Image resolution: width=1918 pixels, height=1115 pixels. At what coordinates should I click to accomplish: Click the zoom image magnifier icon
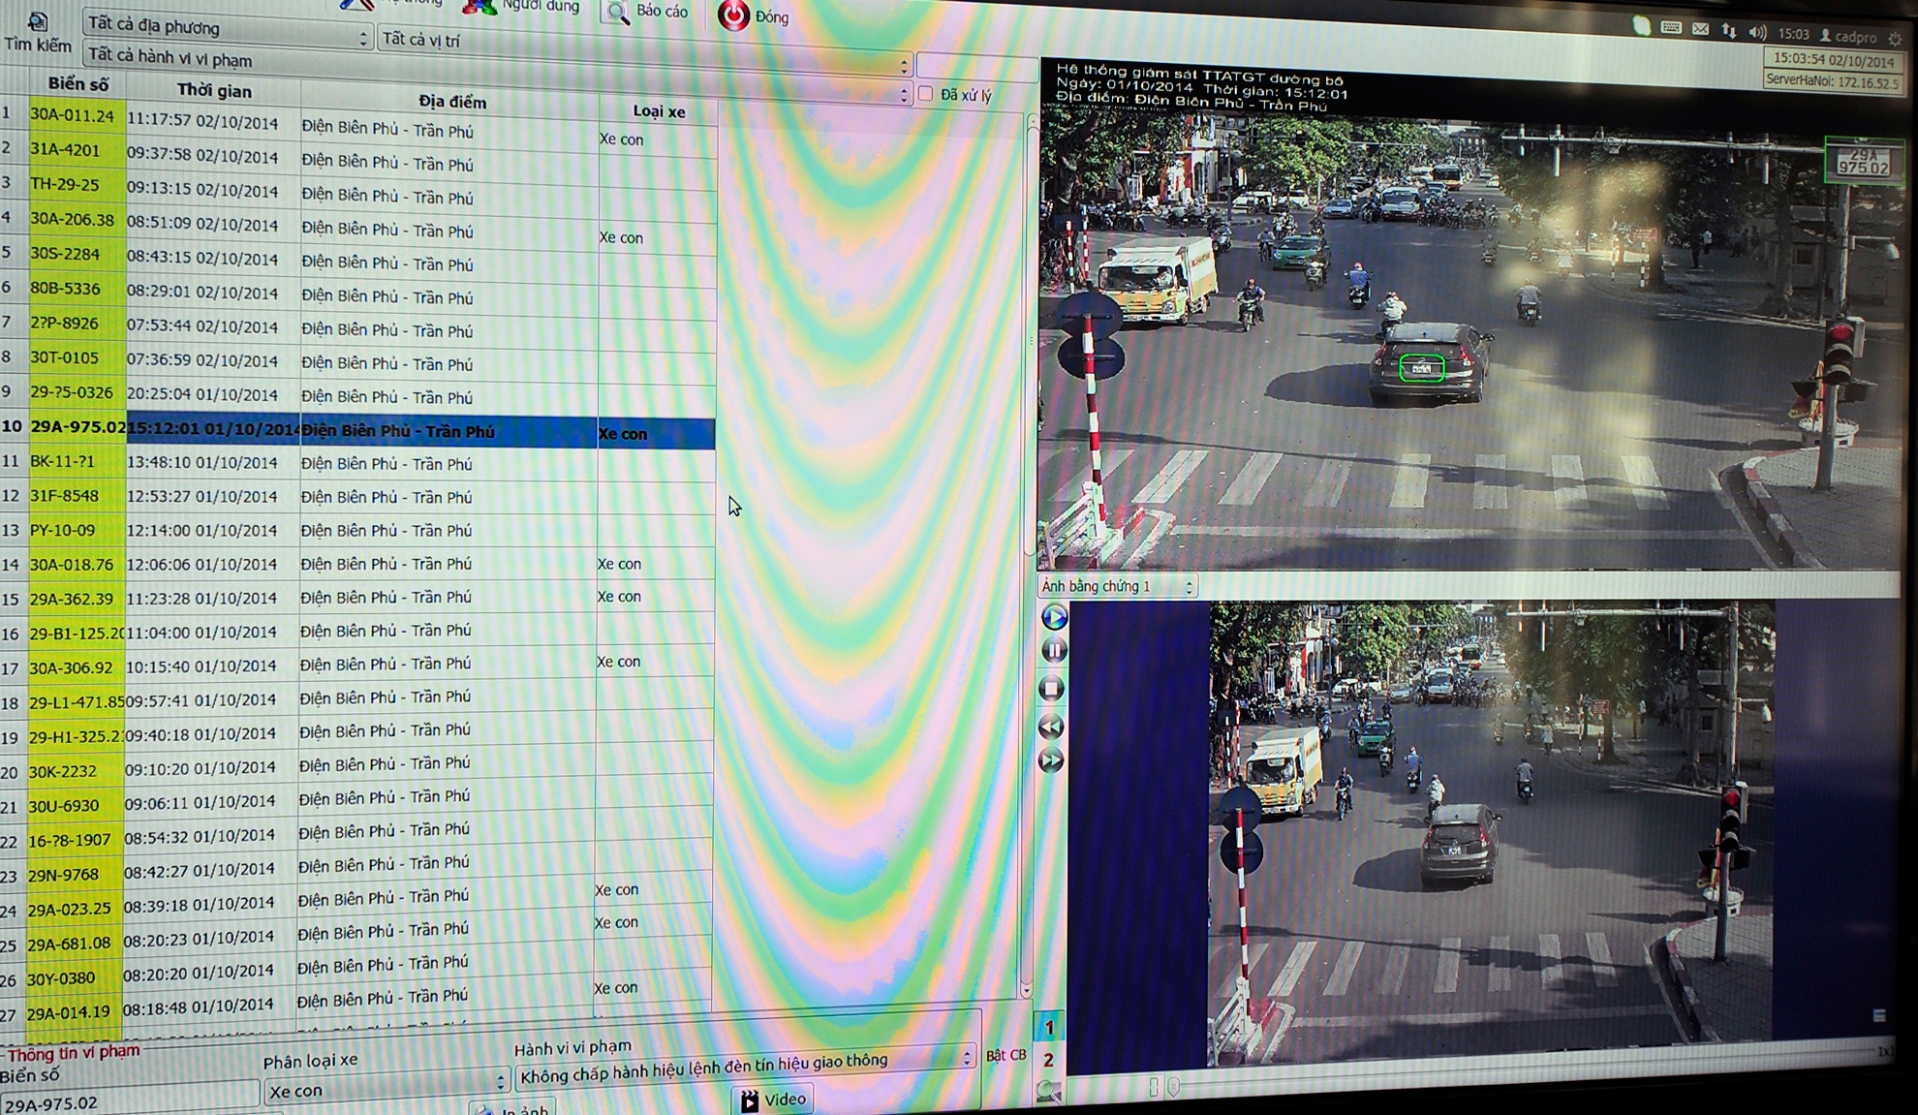[1047, 1093]
